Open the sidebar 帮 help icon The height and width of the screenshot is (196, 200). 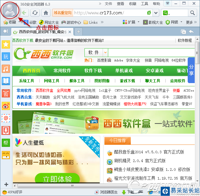6,143
